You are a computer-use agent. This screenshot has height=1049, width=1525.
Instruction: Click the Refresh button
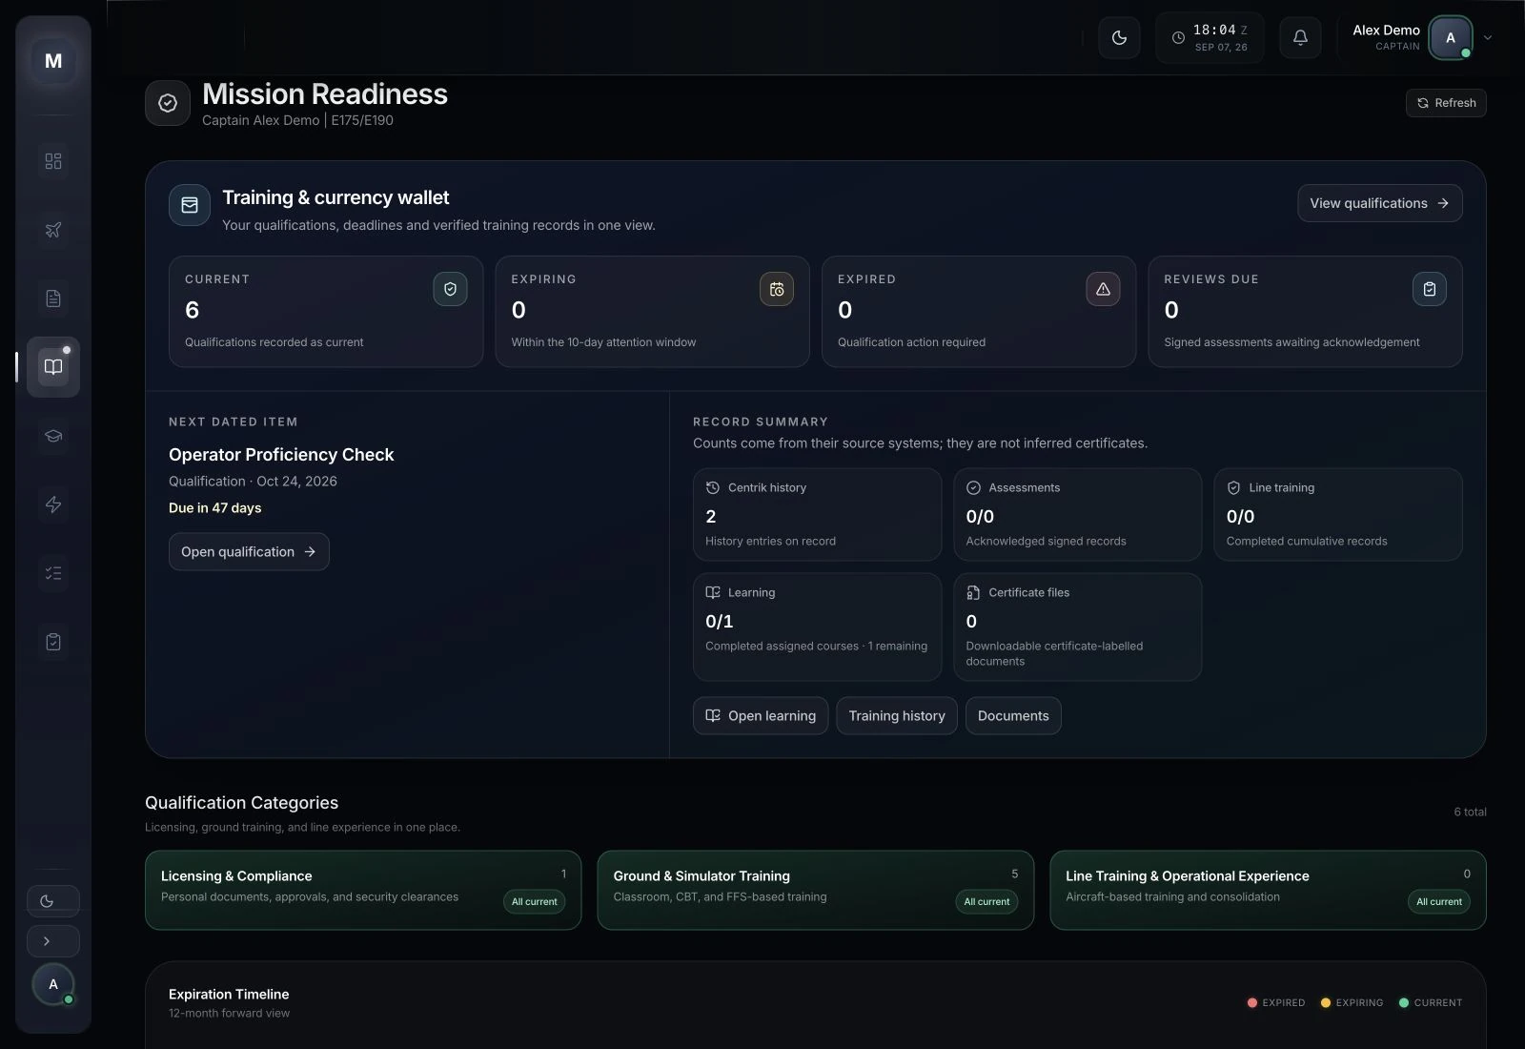1446,103
